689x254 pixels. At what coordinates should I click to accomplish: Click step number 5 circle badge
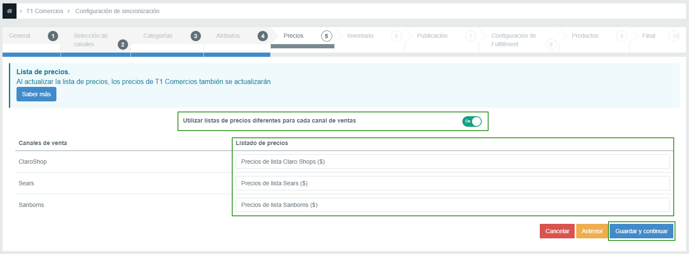[x=326, y=36]
